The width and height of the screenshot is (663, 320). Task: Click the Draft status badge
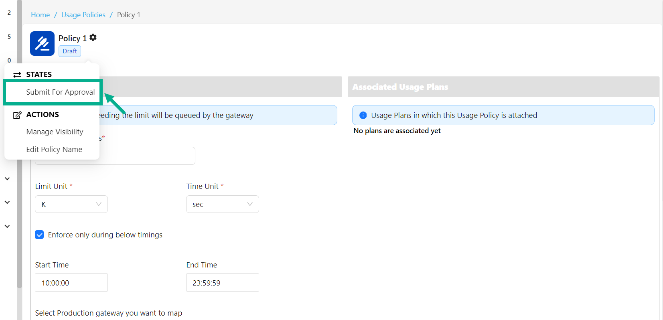click(70, 51)
